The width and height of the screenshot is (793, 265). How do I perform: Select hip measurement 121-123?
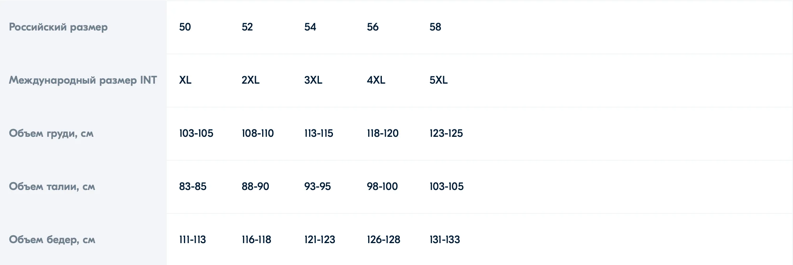320,240
